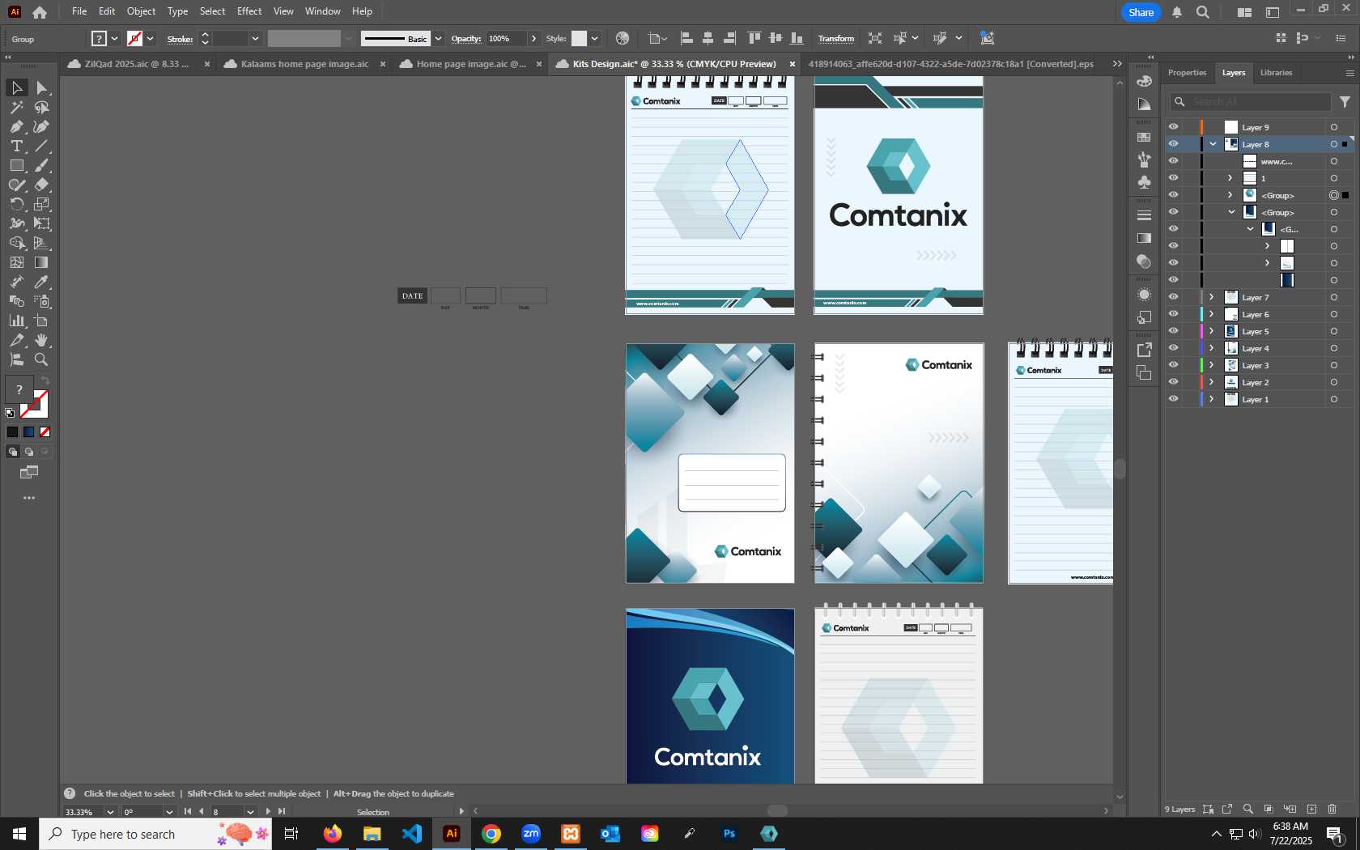The width and height of the screenshot is (1360, 850).
Task: Open the Asset Export panel icon
Action: click(1144, 350)
